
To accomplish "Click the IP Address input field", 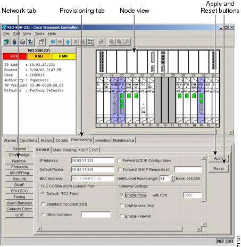I will (93, 160).
